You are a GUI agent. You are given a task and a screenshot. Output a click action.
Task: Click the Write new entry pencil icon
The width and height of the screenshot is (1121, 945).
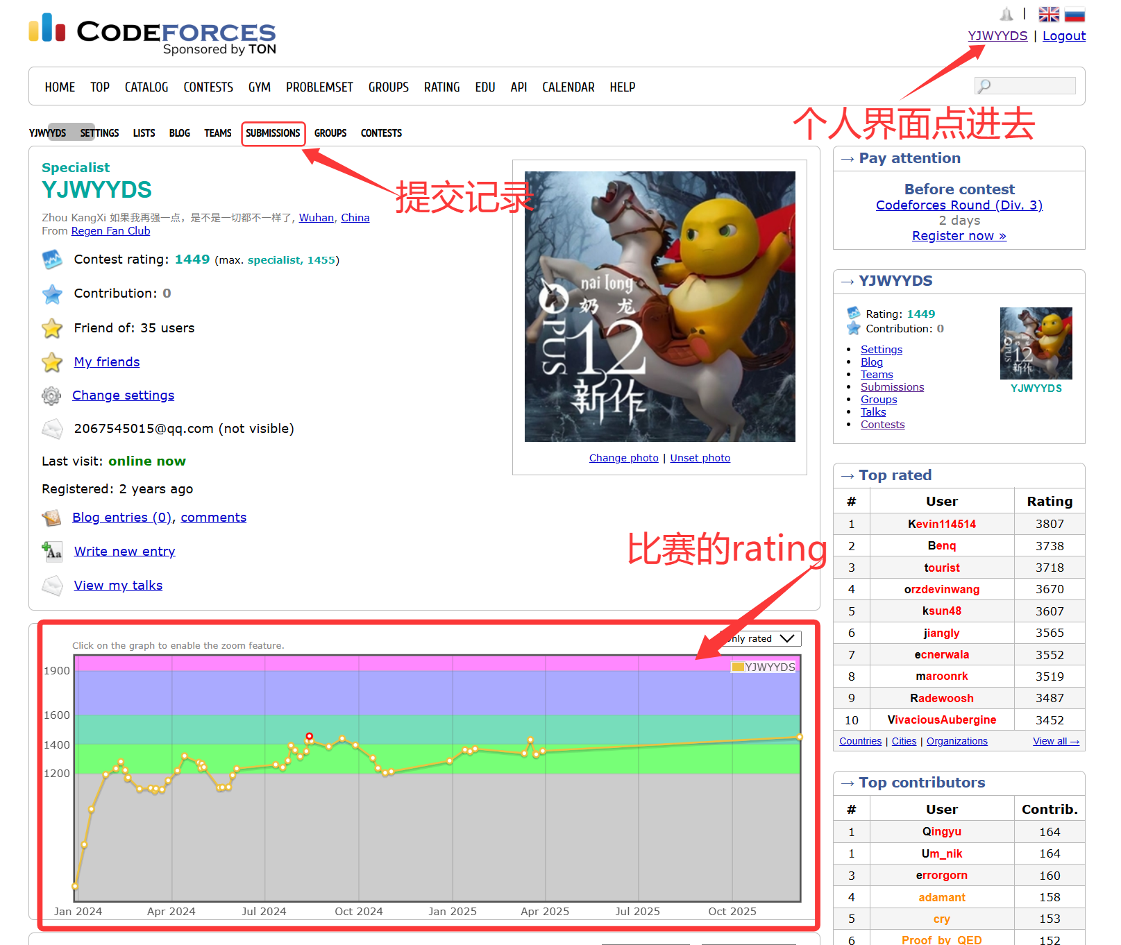pyautogui.click(x=52, y=552)
